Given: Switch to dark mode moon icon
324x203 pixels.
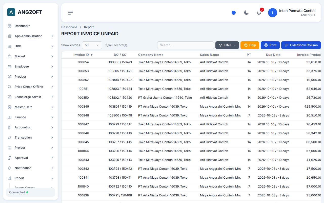Looking at the screenshot, I should [x=246, y=13].
